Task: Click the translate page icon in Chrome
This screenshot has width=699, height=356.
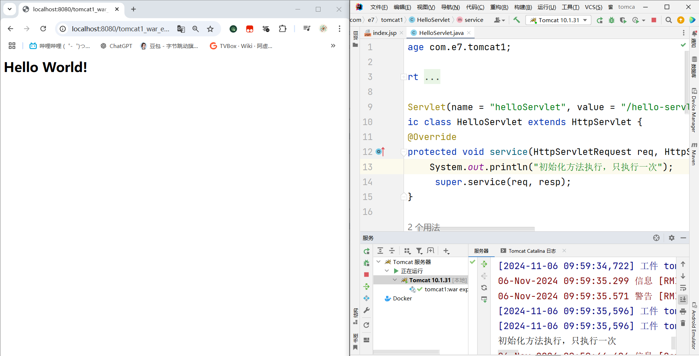Action: [181, 29]
